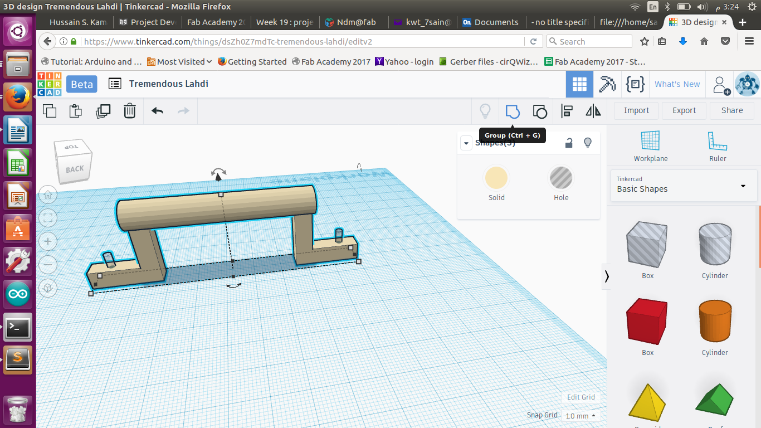Click the Export button

point(684,110)
